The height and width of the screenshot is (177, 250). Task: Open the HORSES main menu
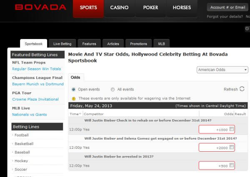coord(182,9)
